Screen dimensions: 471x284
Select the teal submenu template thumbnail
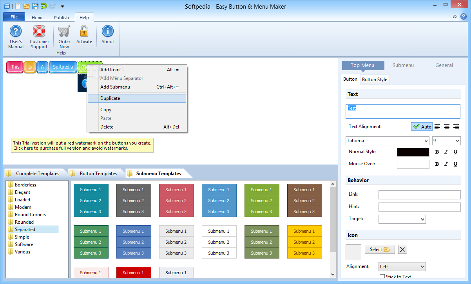point(91,201)
